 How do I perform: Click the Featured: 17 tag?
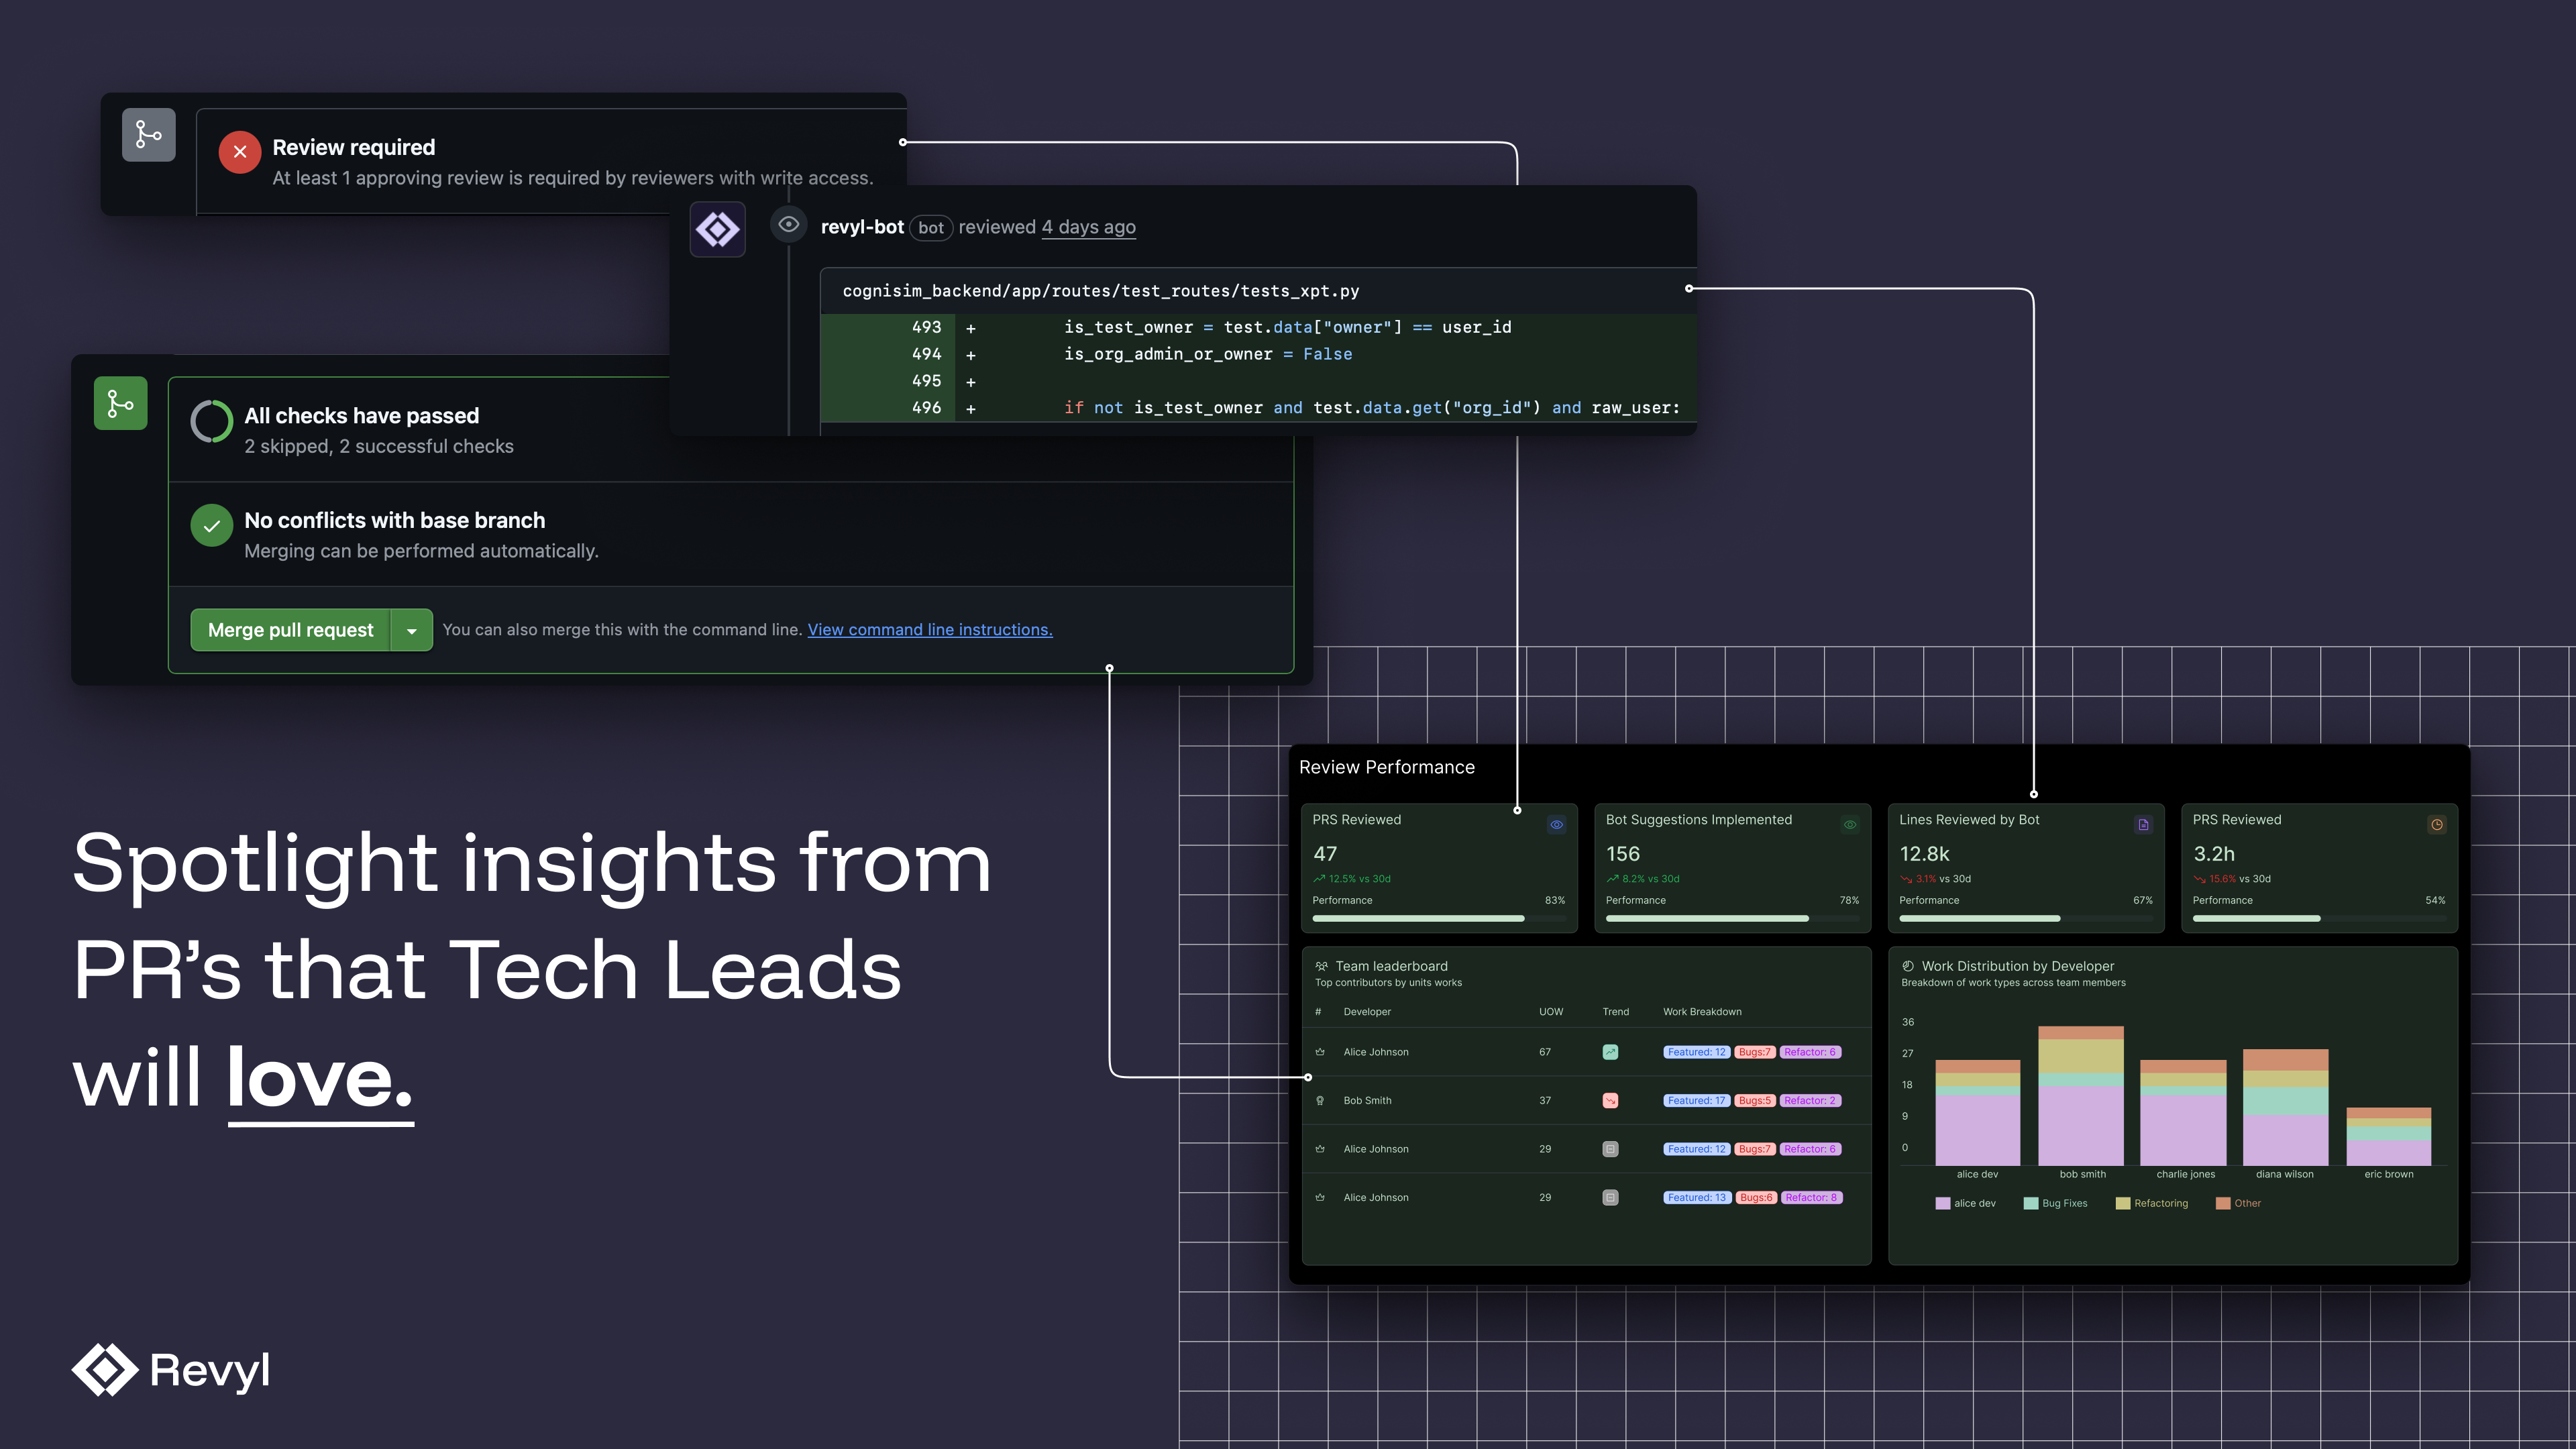[1697, 1100]
